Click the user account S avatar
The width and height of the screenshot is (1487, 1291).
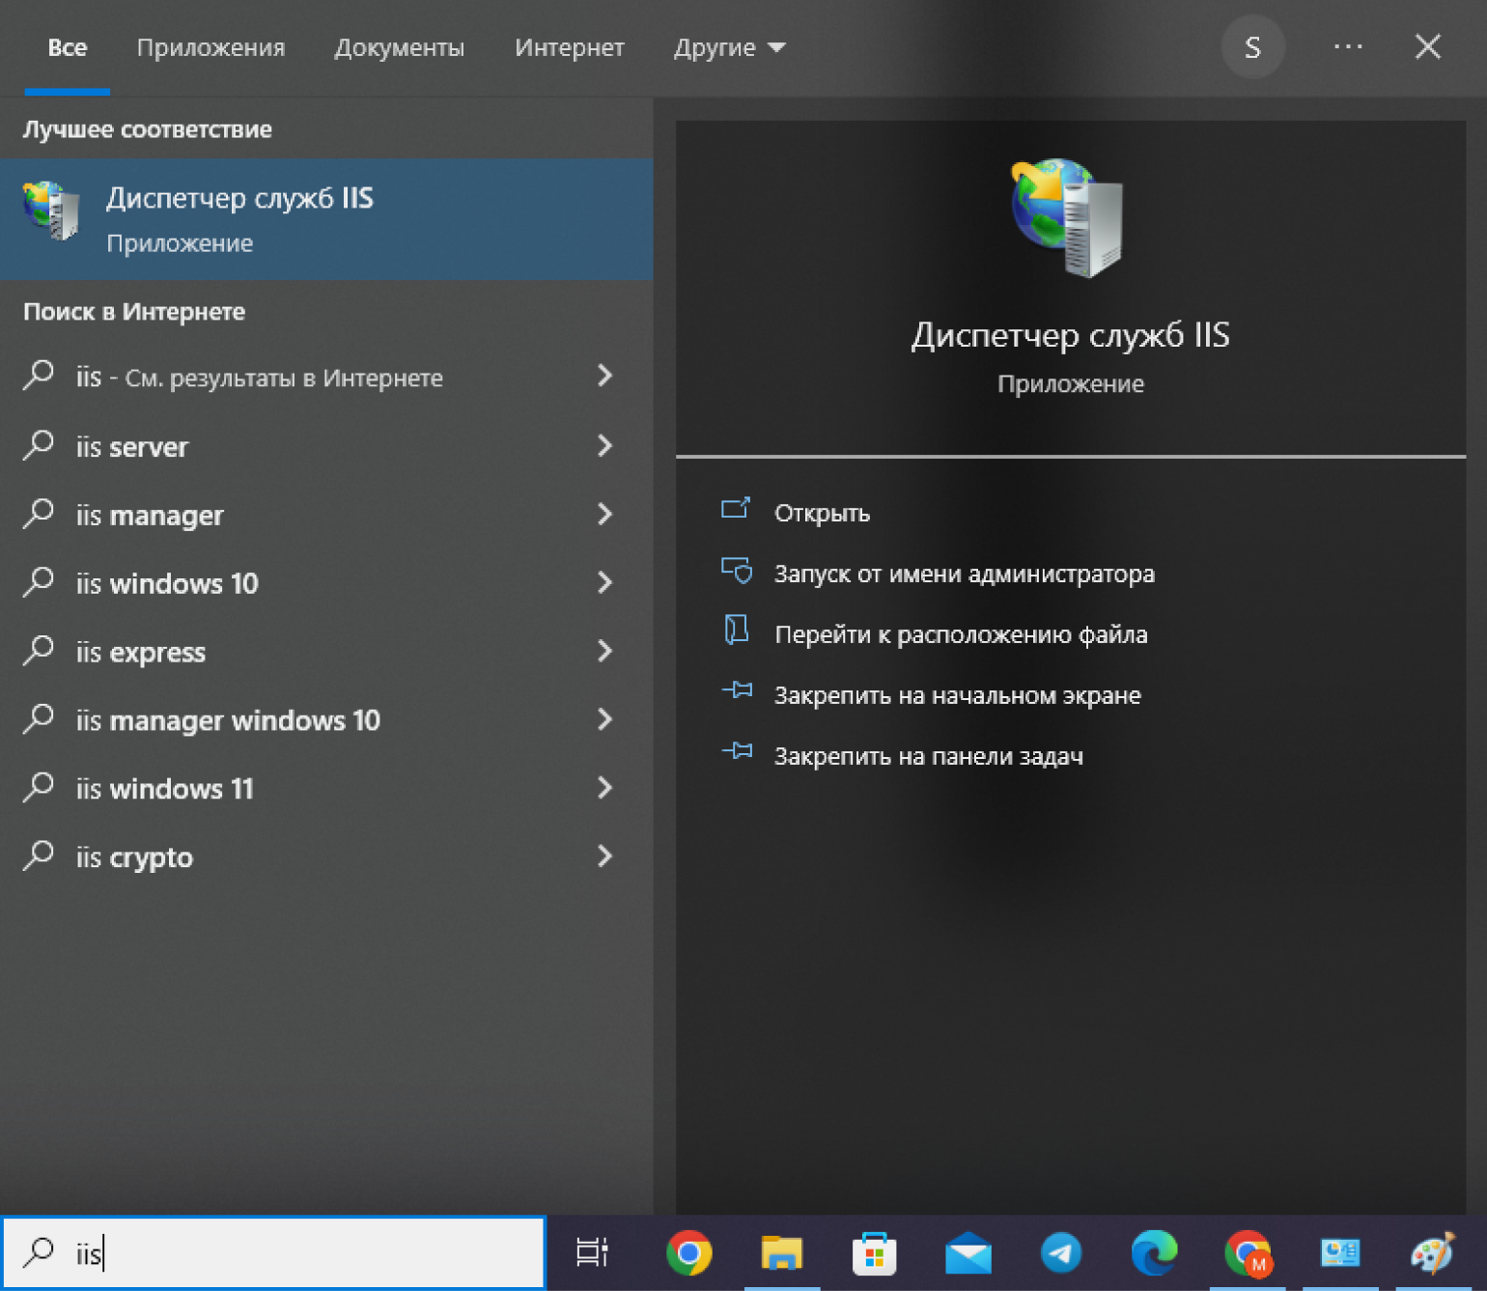1252,47
